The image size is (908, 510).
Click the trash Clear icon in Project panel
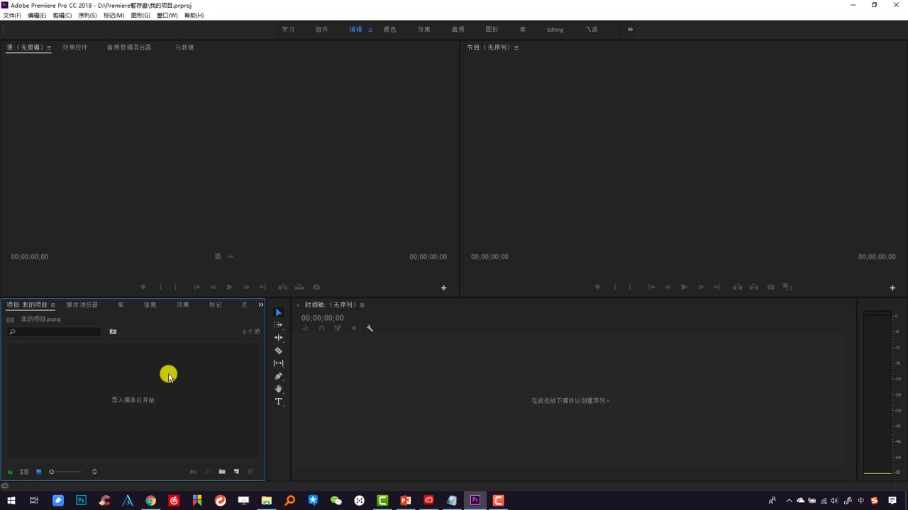point(250,472)
